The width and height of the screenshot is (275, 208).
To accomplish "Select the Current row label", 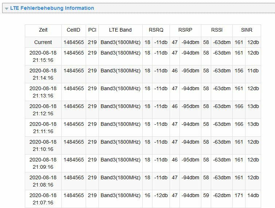I will point(43,42).
